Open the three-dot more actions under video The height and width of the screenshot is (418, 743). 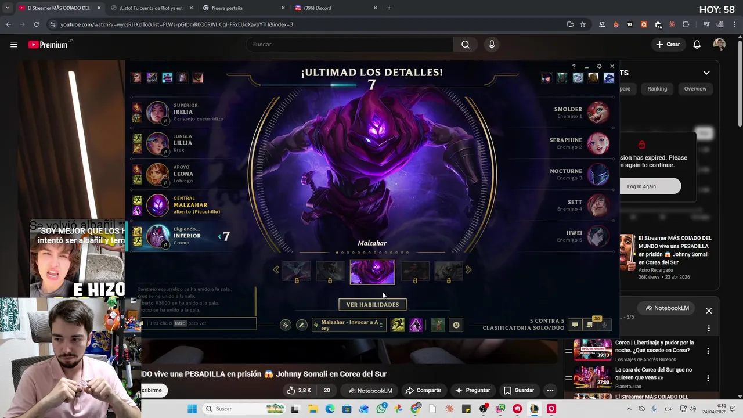[550, 390]
